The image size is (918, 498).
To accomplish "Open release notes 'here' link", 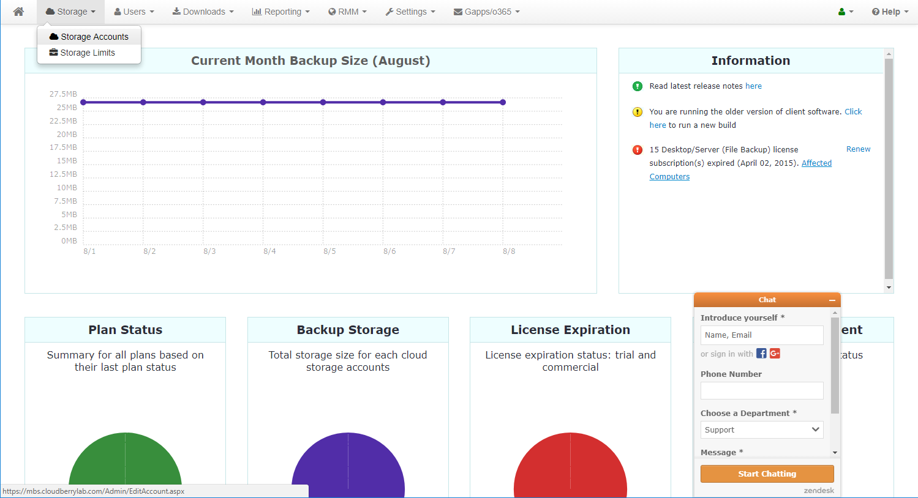I will tap(753, 86).
